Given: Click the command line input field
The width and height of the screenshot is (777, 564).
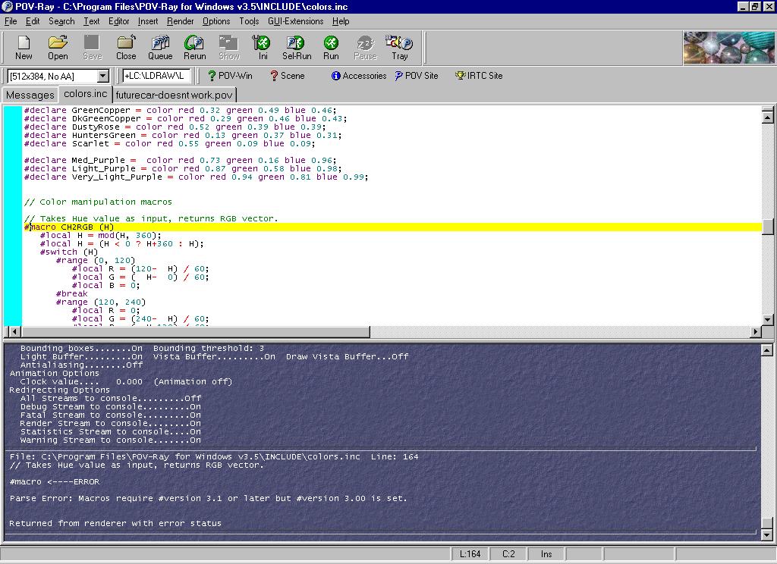Looking at the screenshot, I should [156, 76].
